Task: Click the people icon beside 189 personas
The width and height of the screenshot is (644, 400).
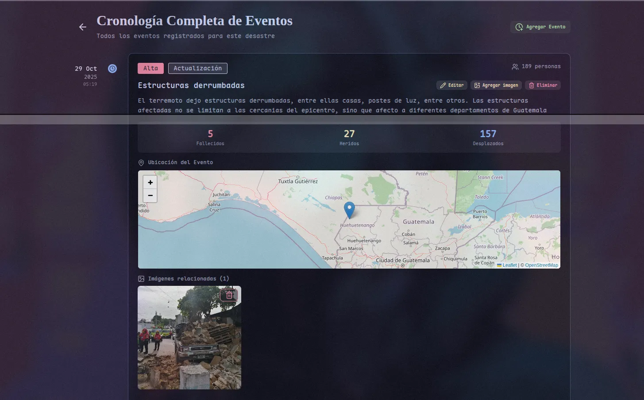Action: click(514, 66)
